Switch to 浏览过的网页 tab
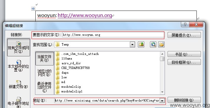210x108 pixels. 44,73
